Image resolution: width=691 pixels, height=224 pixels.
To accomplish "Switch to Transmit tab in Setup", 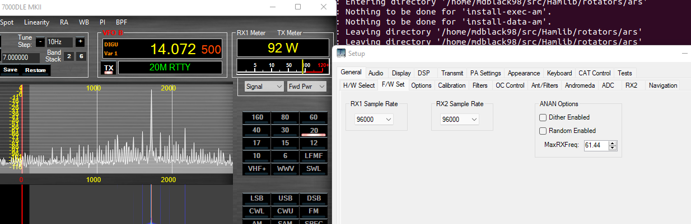I will coord(452,73).
